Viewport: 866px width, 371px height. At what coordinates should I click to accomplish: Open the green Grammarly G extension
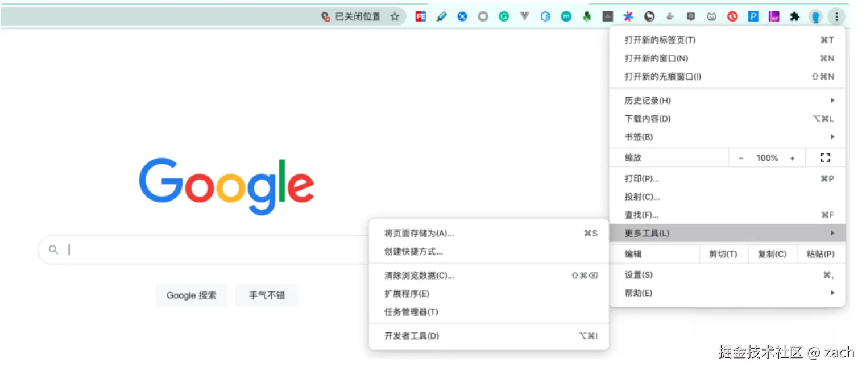click(x=504, y=16)
